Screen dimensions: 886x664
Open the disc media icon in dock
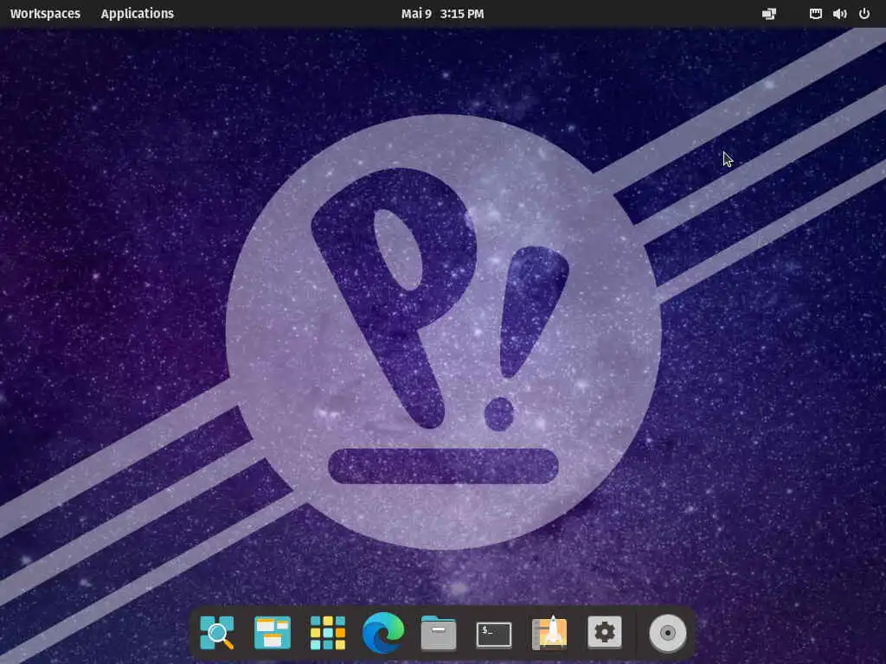pos(668,633)
